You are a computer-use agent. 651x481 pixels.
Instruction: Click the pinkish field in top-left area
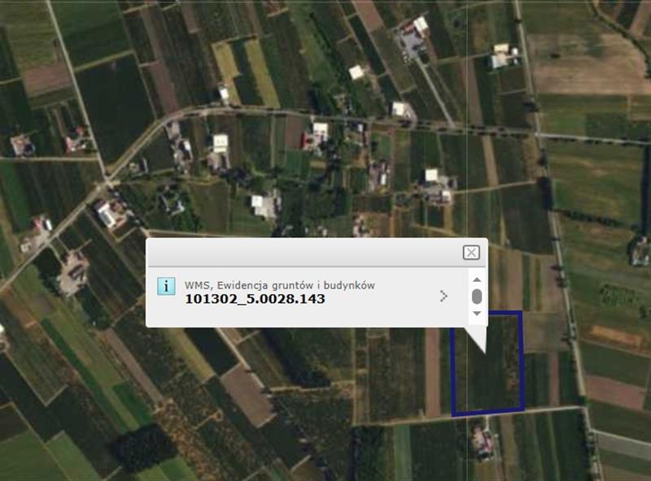pyautogui.click(x=46, y=79)
